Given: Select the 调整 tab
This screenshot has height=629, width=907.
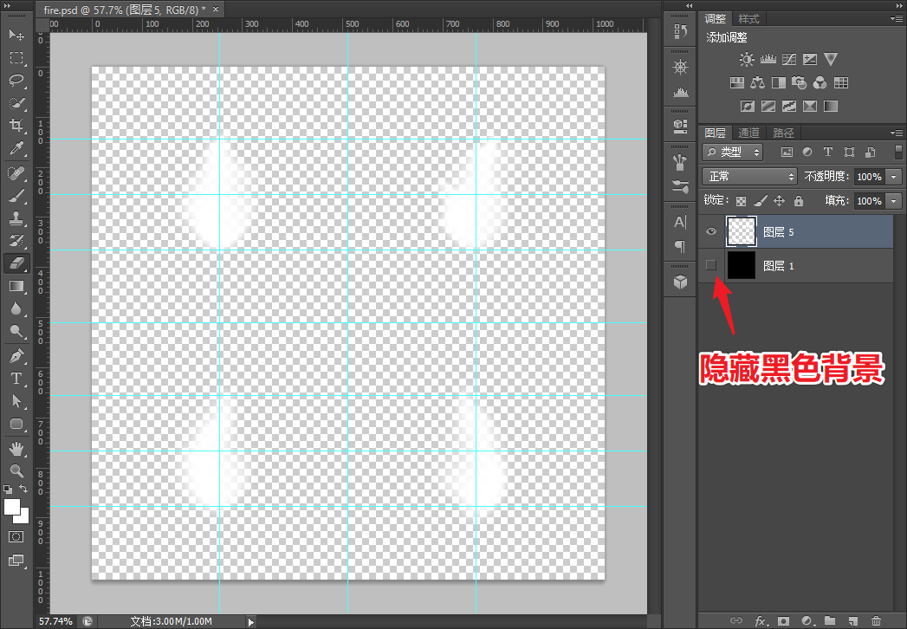Looking at the screenshot, I should tap(715, 19).
